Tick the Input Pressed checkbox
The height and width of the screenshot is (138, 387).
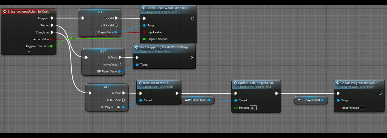tap(362, 108)
